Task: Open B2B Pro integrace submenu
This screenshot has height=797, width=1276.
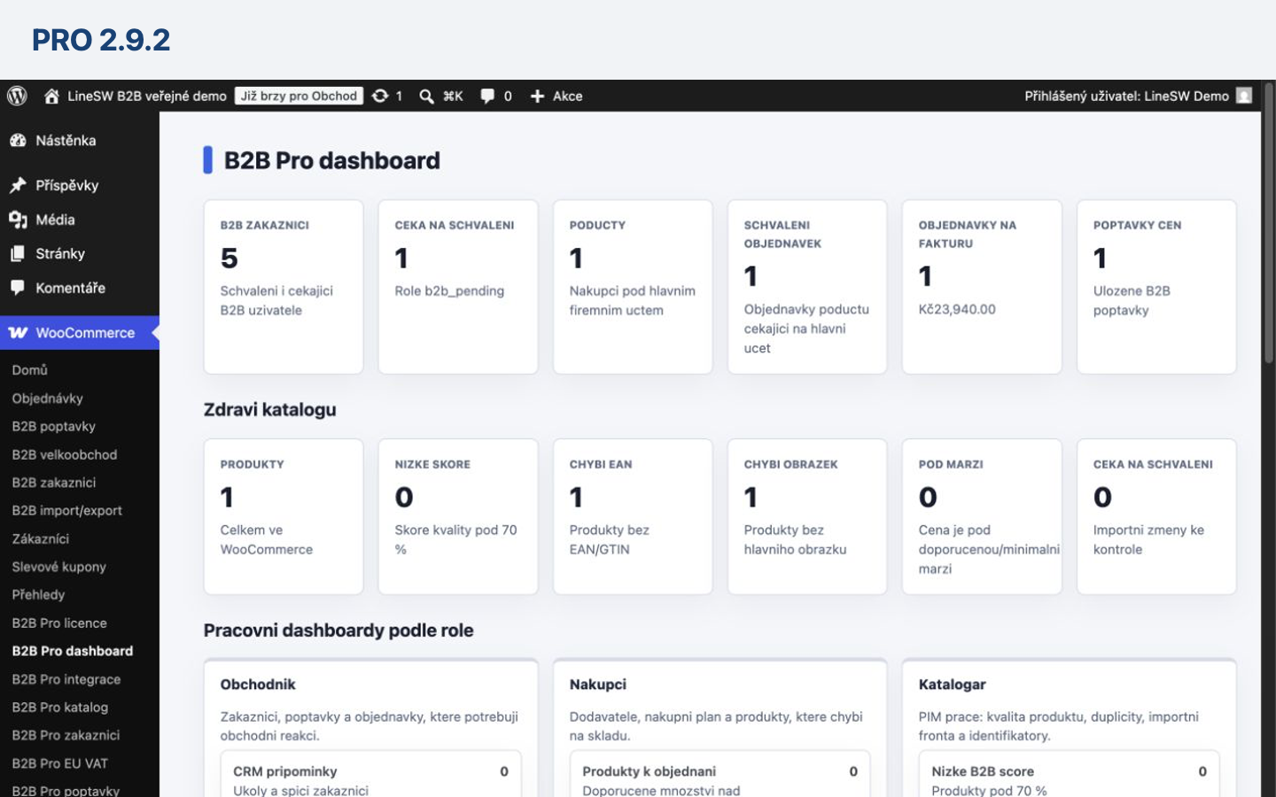Action: click(x=66, y=679)
